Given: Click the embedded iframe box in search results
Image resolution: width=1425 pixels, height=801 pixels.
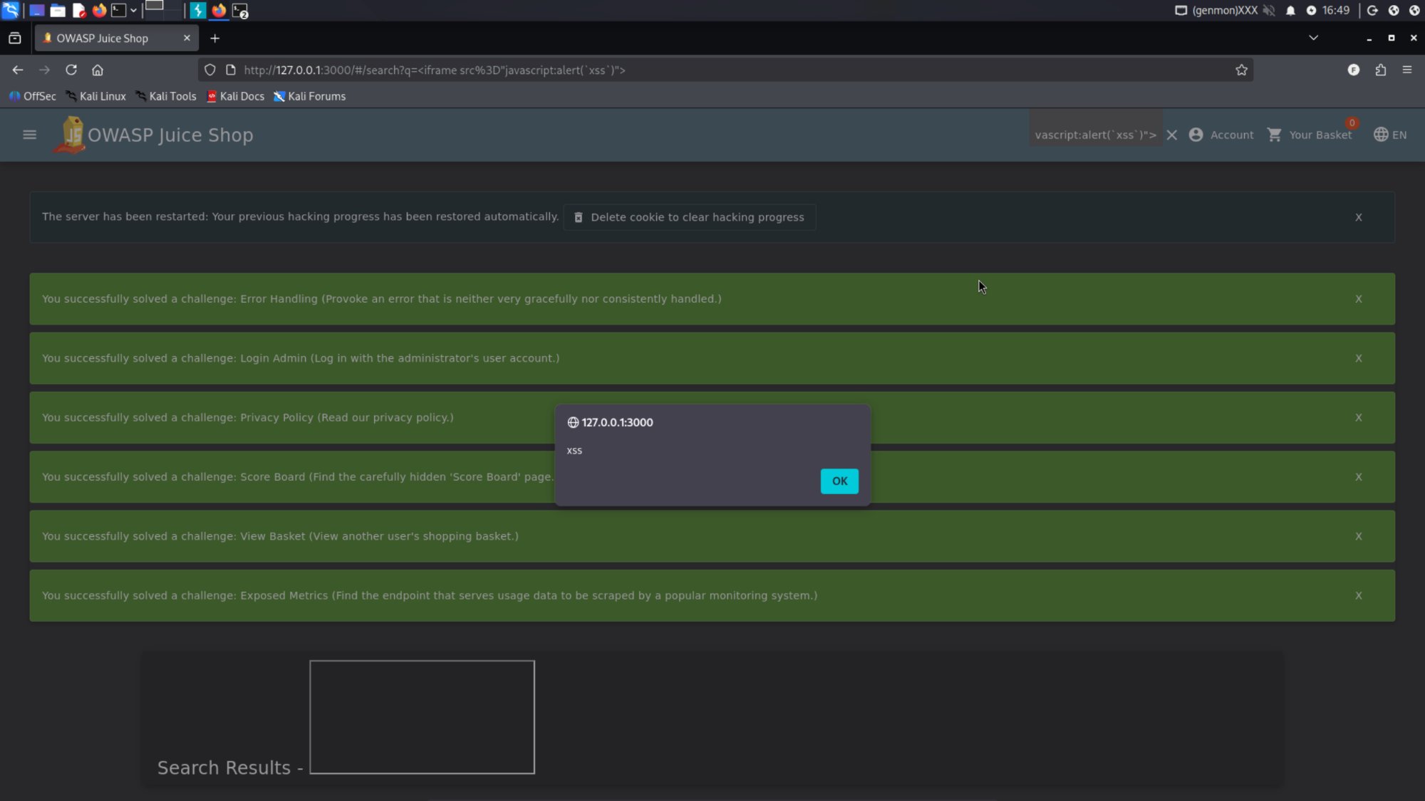Looking at the screenshot, I should (422, 717).
